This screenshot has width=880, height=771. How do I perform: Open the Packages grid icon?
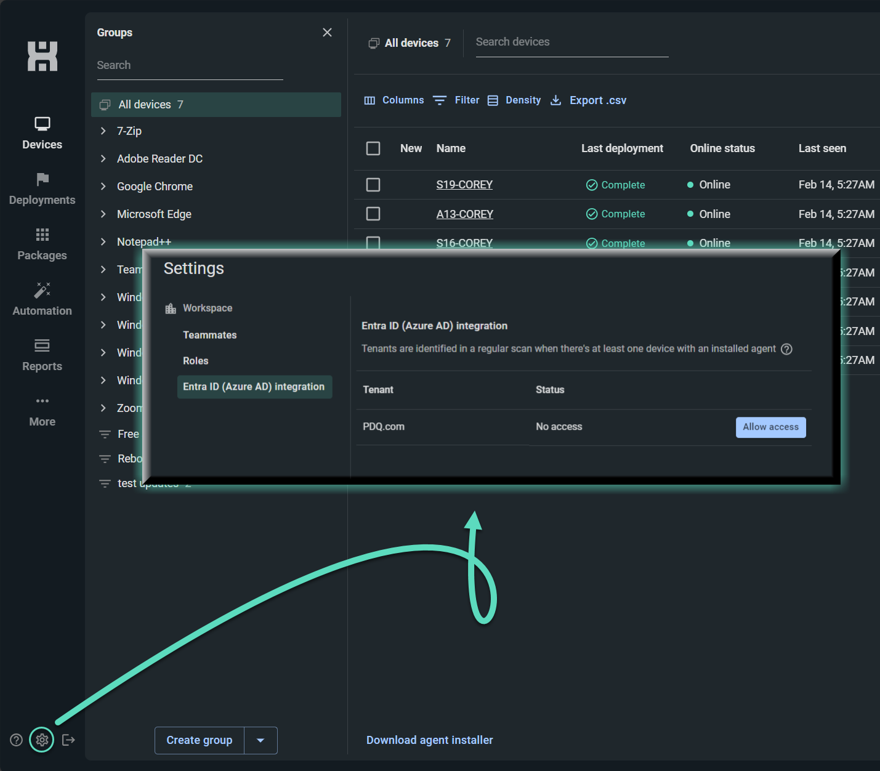click(x=42, y=235)
